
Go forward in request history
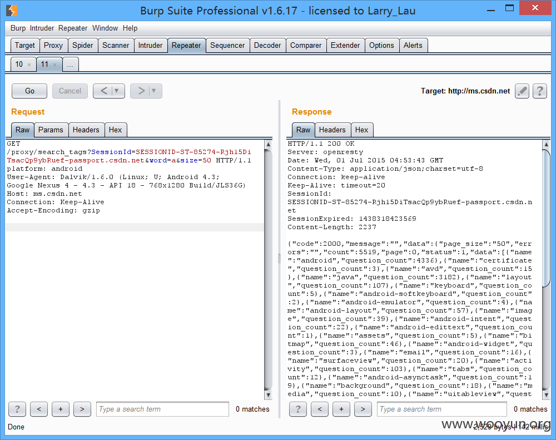tap(141, 91)
